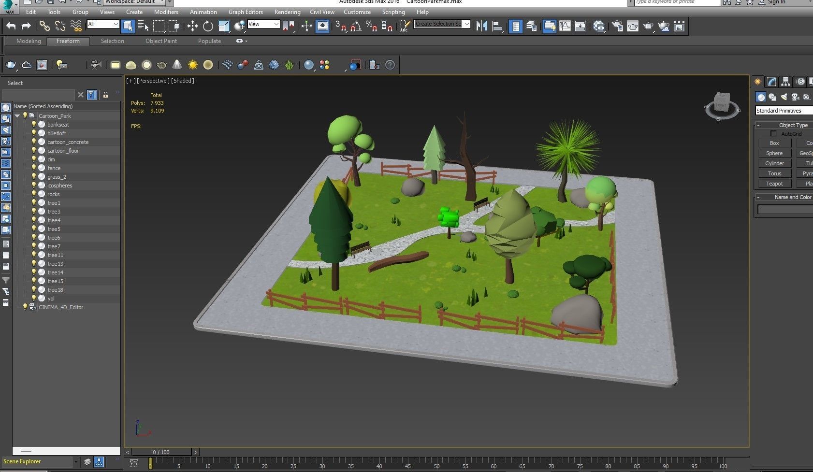Click the Redo arrow in main toolbar

pyautogui.click(x=26, y=26)
